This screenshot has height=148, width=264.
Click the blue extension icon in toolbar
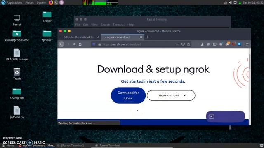click(x=239, y=44)
